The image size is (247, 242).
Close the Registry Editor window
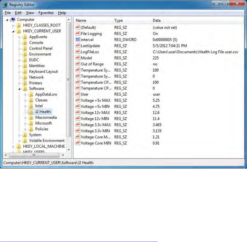point(237,3)
